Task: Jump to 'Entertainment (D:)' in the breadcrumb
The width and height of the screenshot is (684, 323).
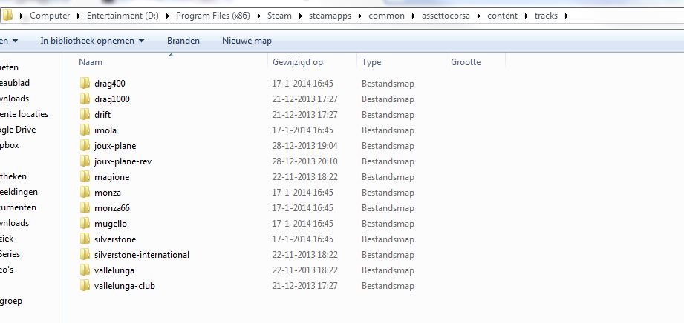Action: 115,16
